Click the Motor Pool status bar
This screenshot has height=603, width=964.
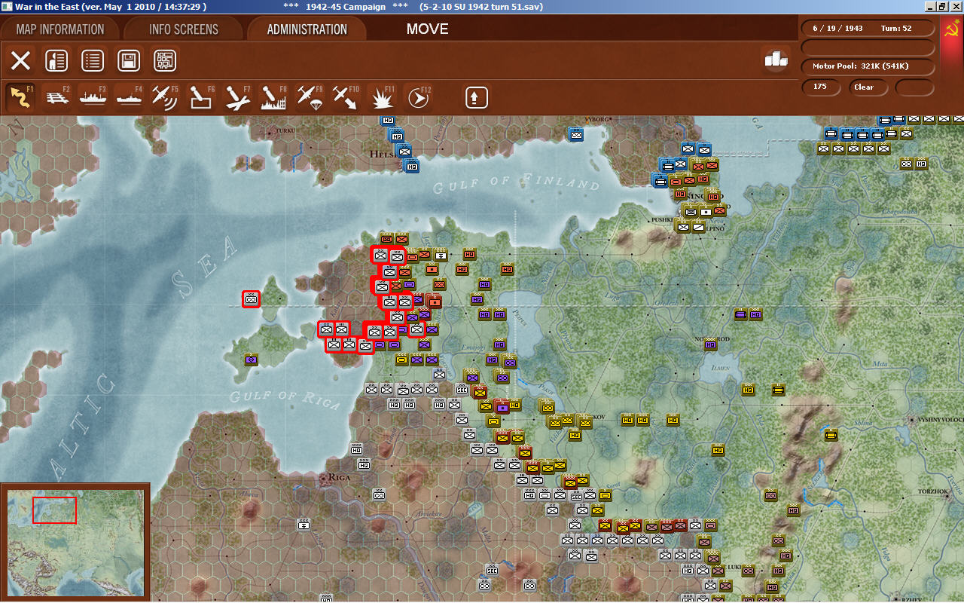coord(868,66)
